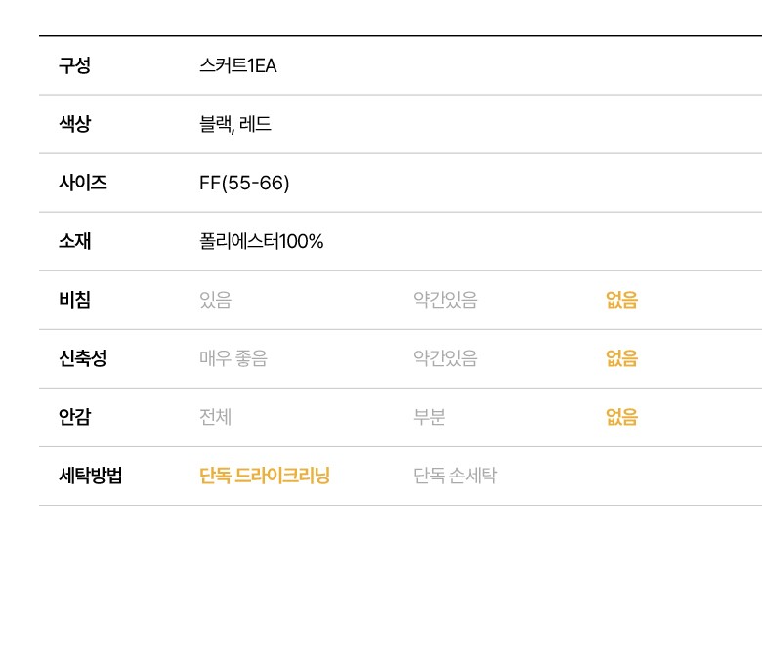Click the '스커트1EA' value text
This screenshot has height=664, width=762.
[237, 65]
